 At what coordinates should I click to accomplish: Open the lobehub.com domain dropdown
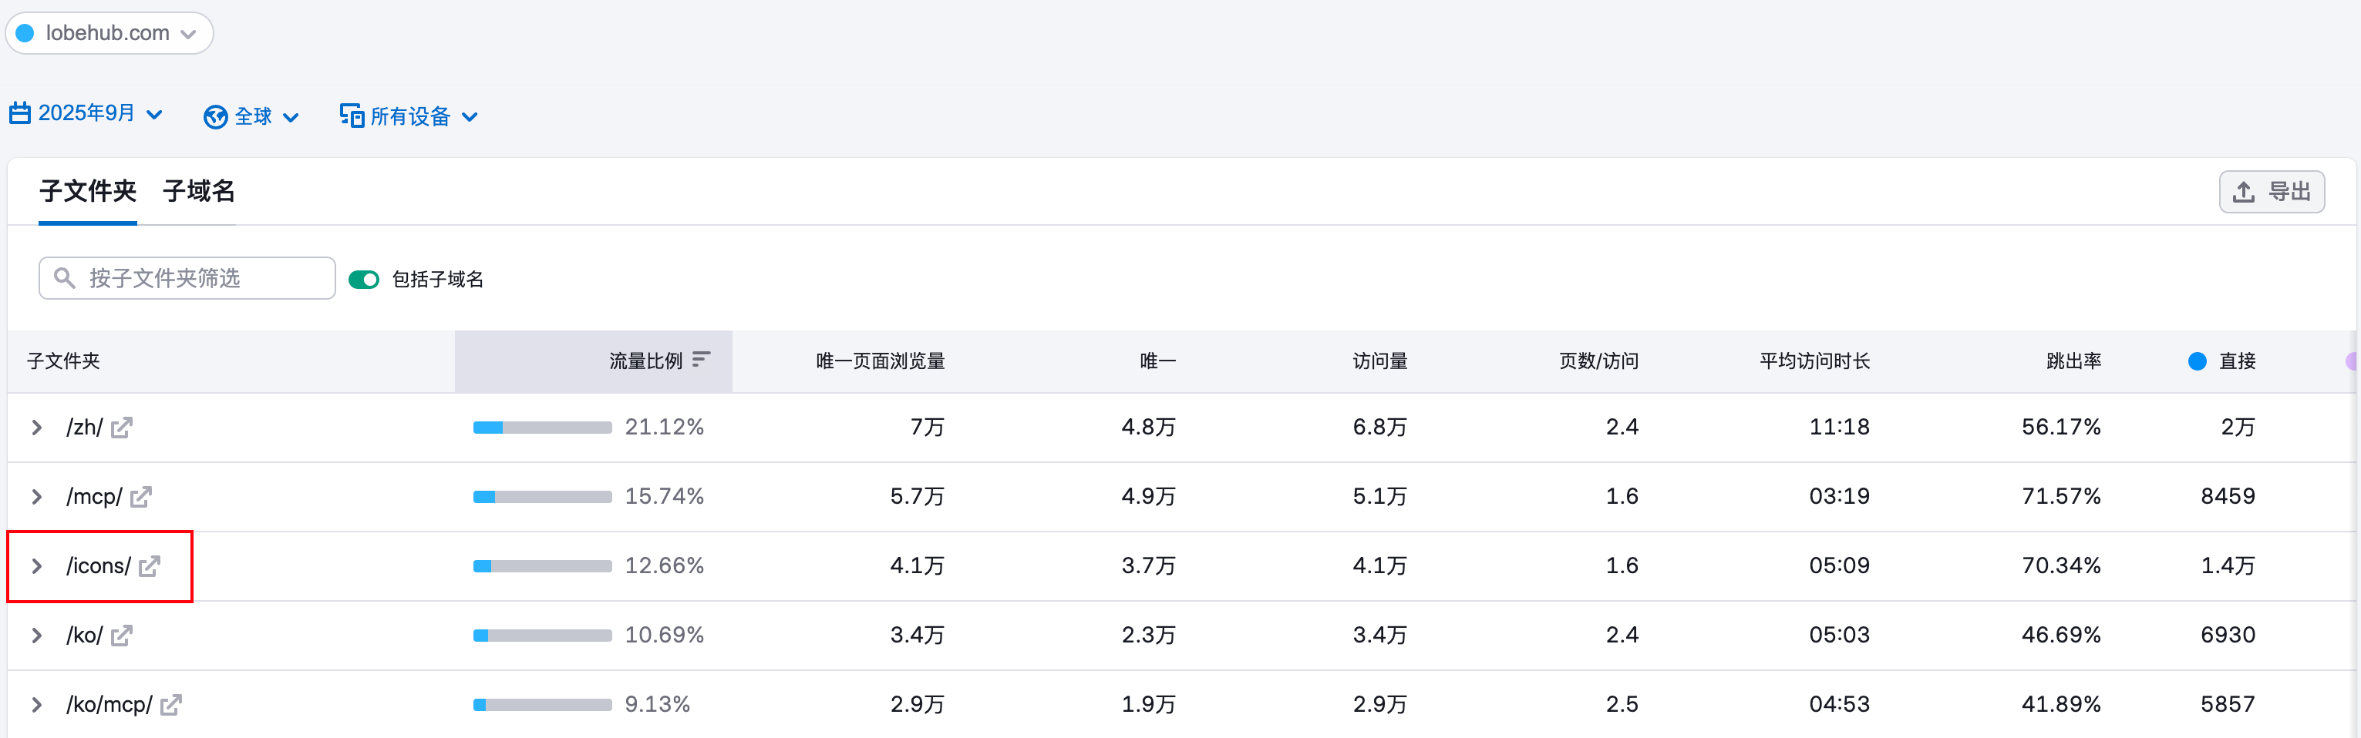tap(109, 34)
